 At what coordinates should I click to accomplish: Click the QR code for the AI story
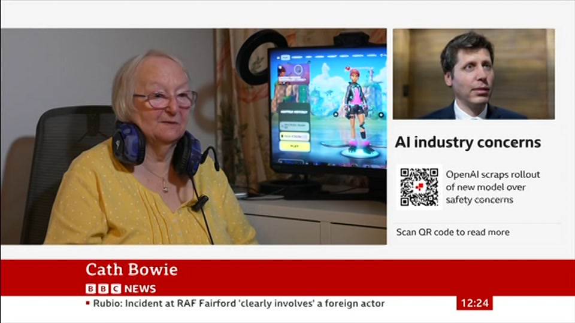(419, 187)
